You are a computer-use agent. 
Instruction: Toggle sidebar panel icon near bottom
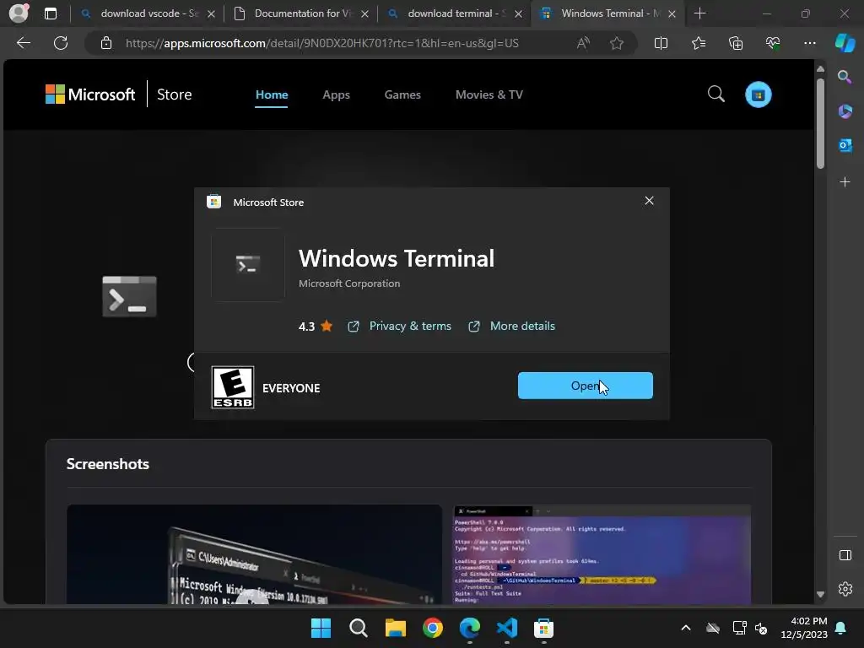tap(845, 555)
